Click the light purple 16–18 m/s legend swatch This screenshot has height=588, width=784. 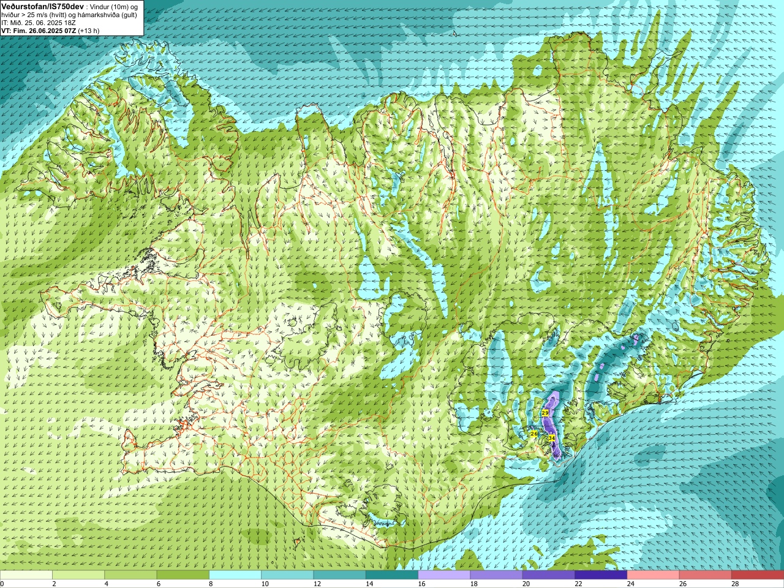[x=444, y=575]
